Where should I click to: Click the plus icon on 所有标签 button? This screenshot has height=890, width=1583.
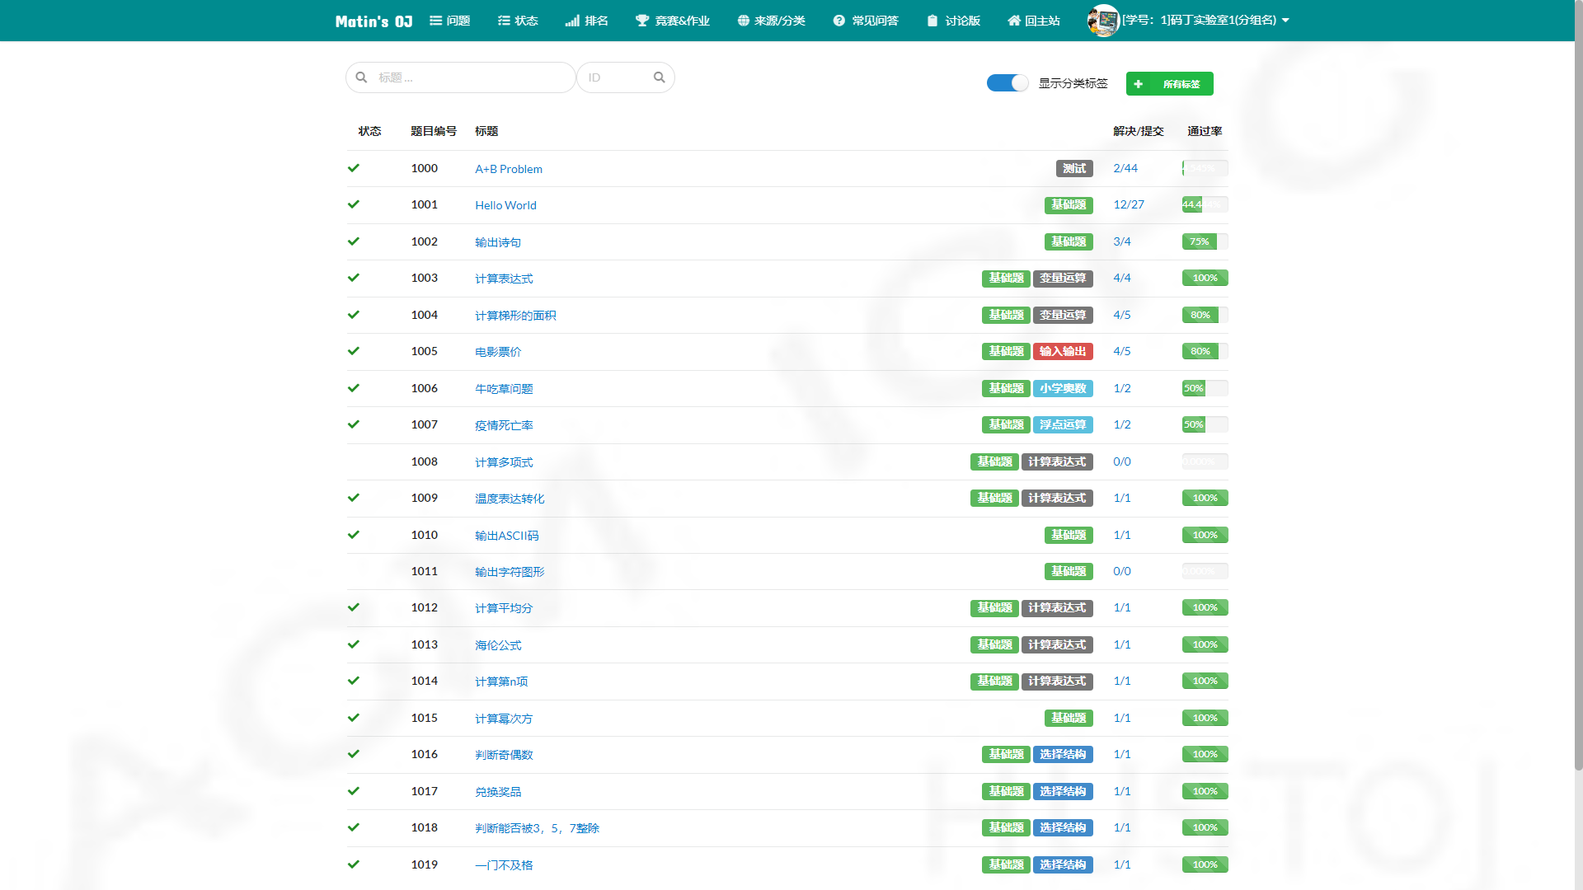coord(1138,84)
